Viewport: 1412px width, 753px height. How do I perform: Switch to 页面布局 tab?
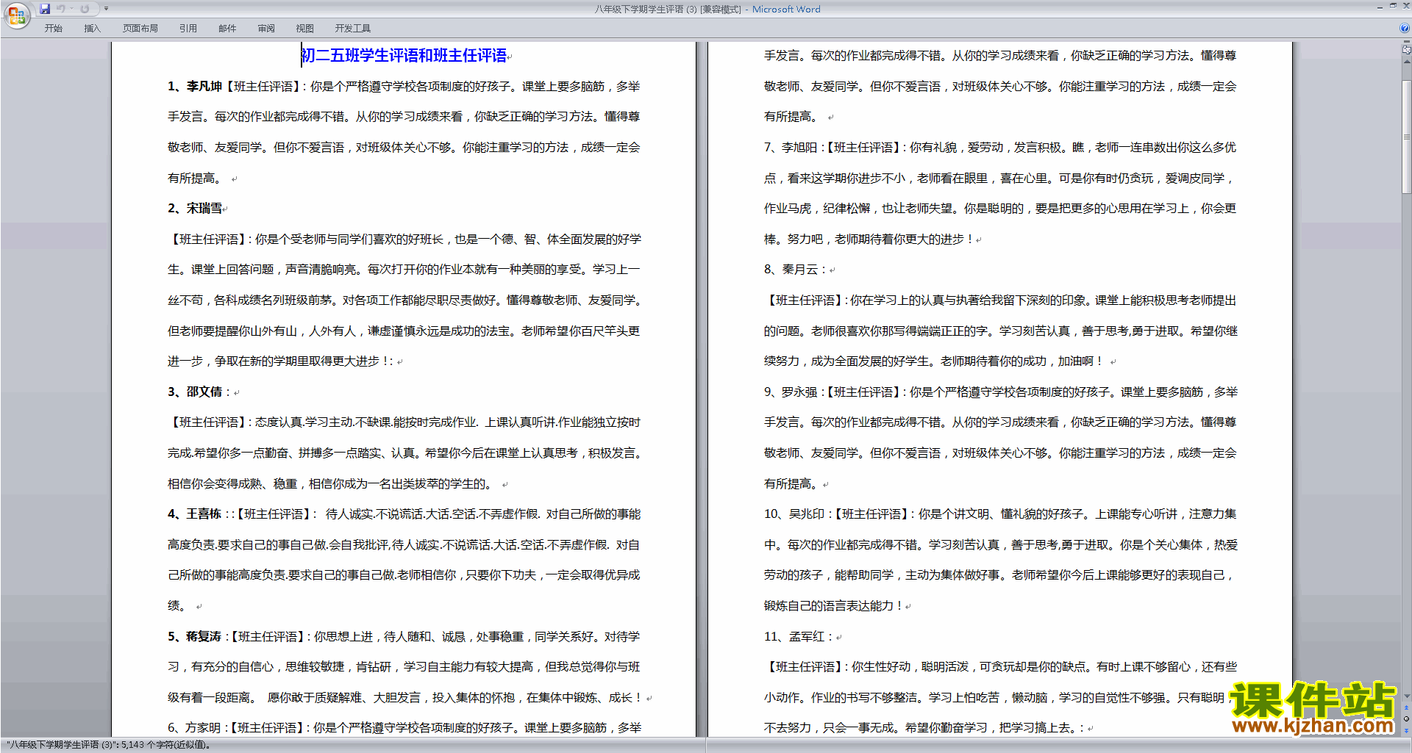[140, 29]
